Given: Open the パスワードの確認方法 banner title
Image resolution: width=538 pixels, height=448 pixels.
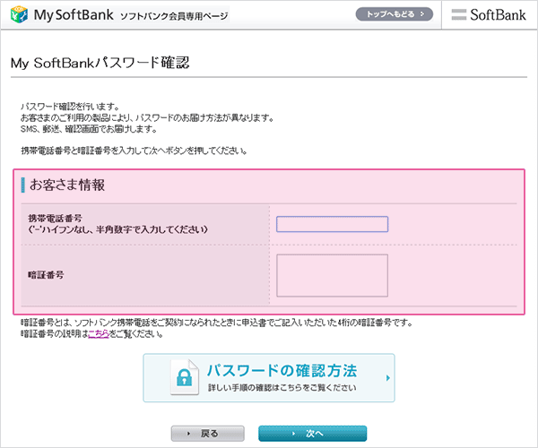Looking at the screenshot, I should [x=282, y=370].
